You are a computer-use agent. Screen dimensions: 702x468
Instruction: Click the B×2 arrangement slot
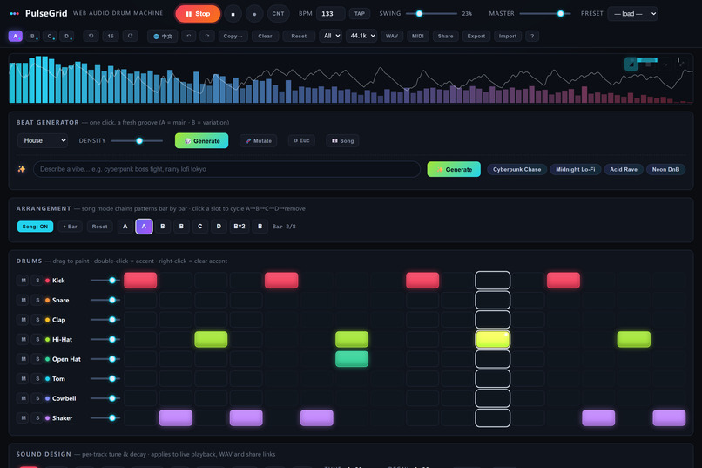click(240, 227)
